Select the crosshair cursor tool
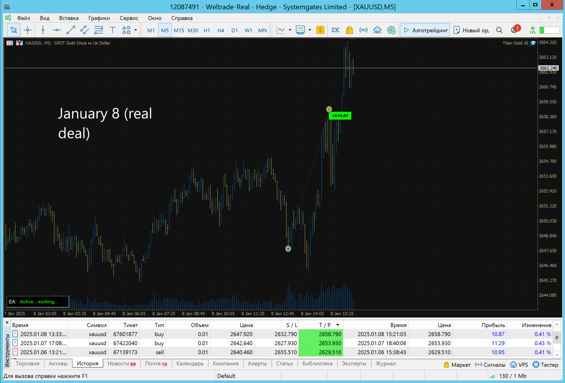The image size is (565, 383). point(28,30)
